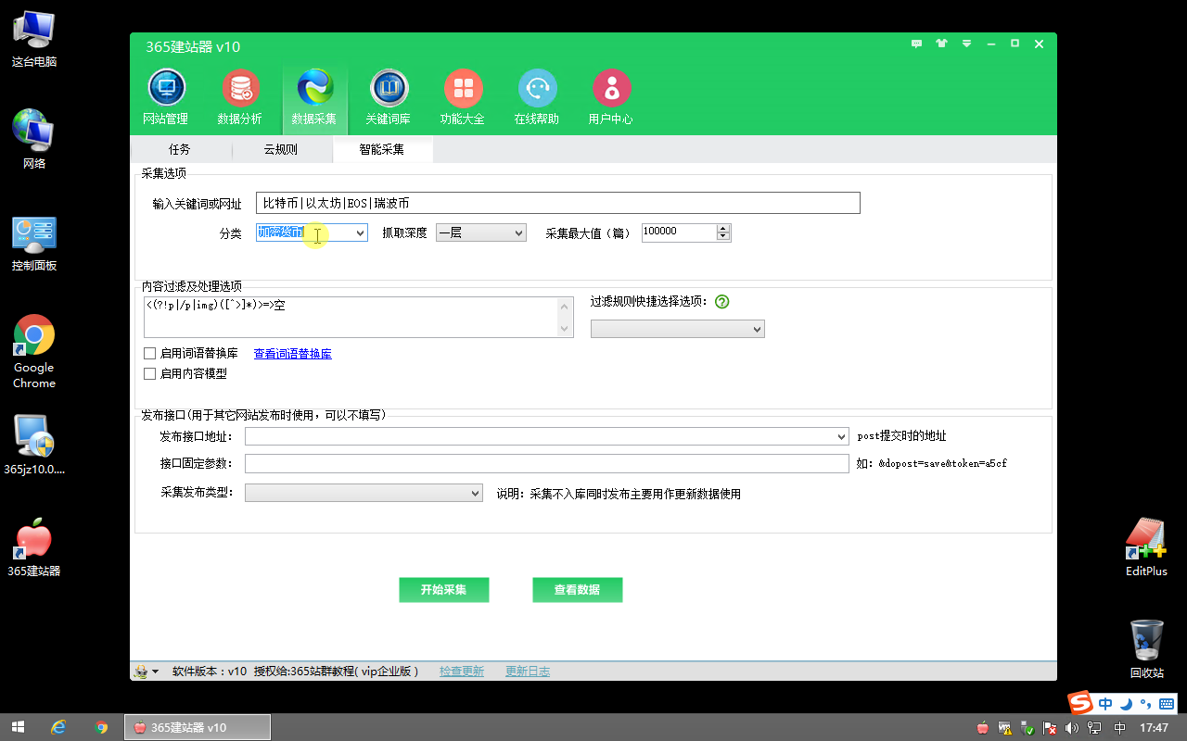Open the 查看词语替换库 link
This screenshot has height=741, width=1187.
pyautogui.click(x=293, y=354)
